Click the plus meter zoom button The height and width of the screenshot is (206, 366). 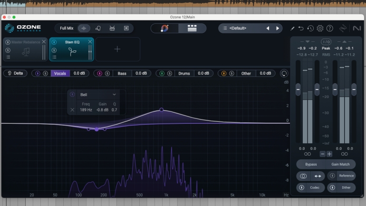[329, 154]
